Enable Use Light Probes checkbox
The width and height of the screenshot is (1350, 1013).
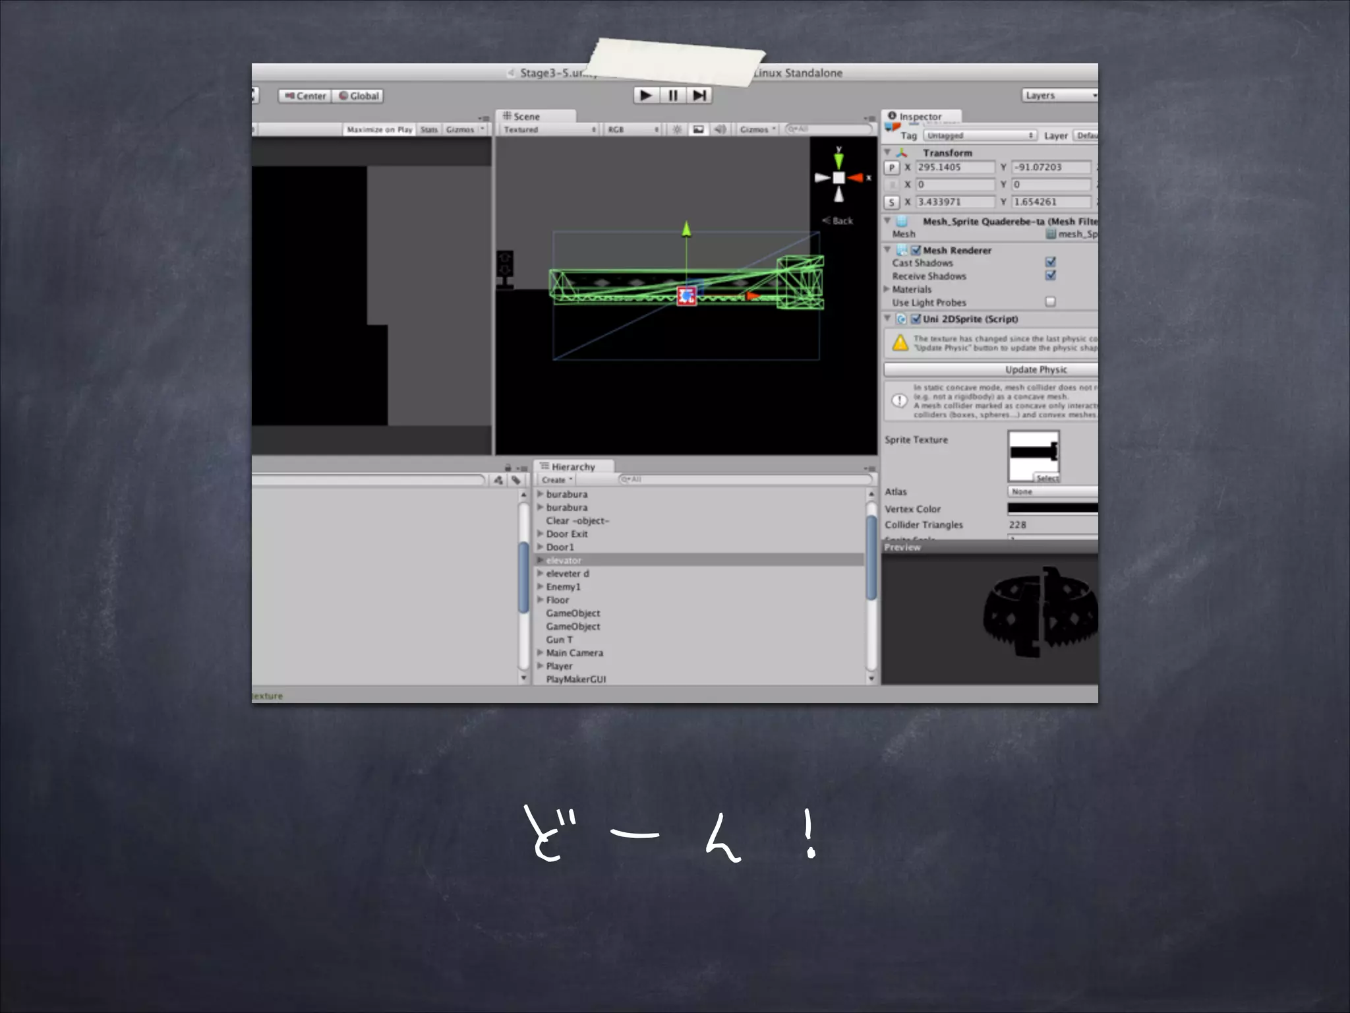click(1051, 302)
